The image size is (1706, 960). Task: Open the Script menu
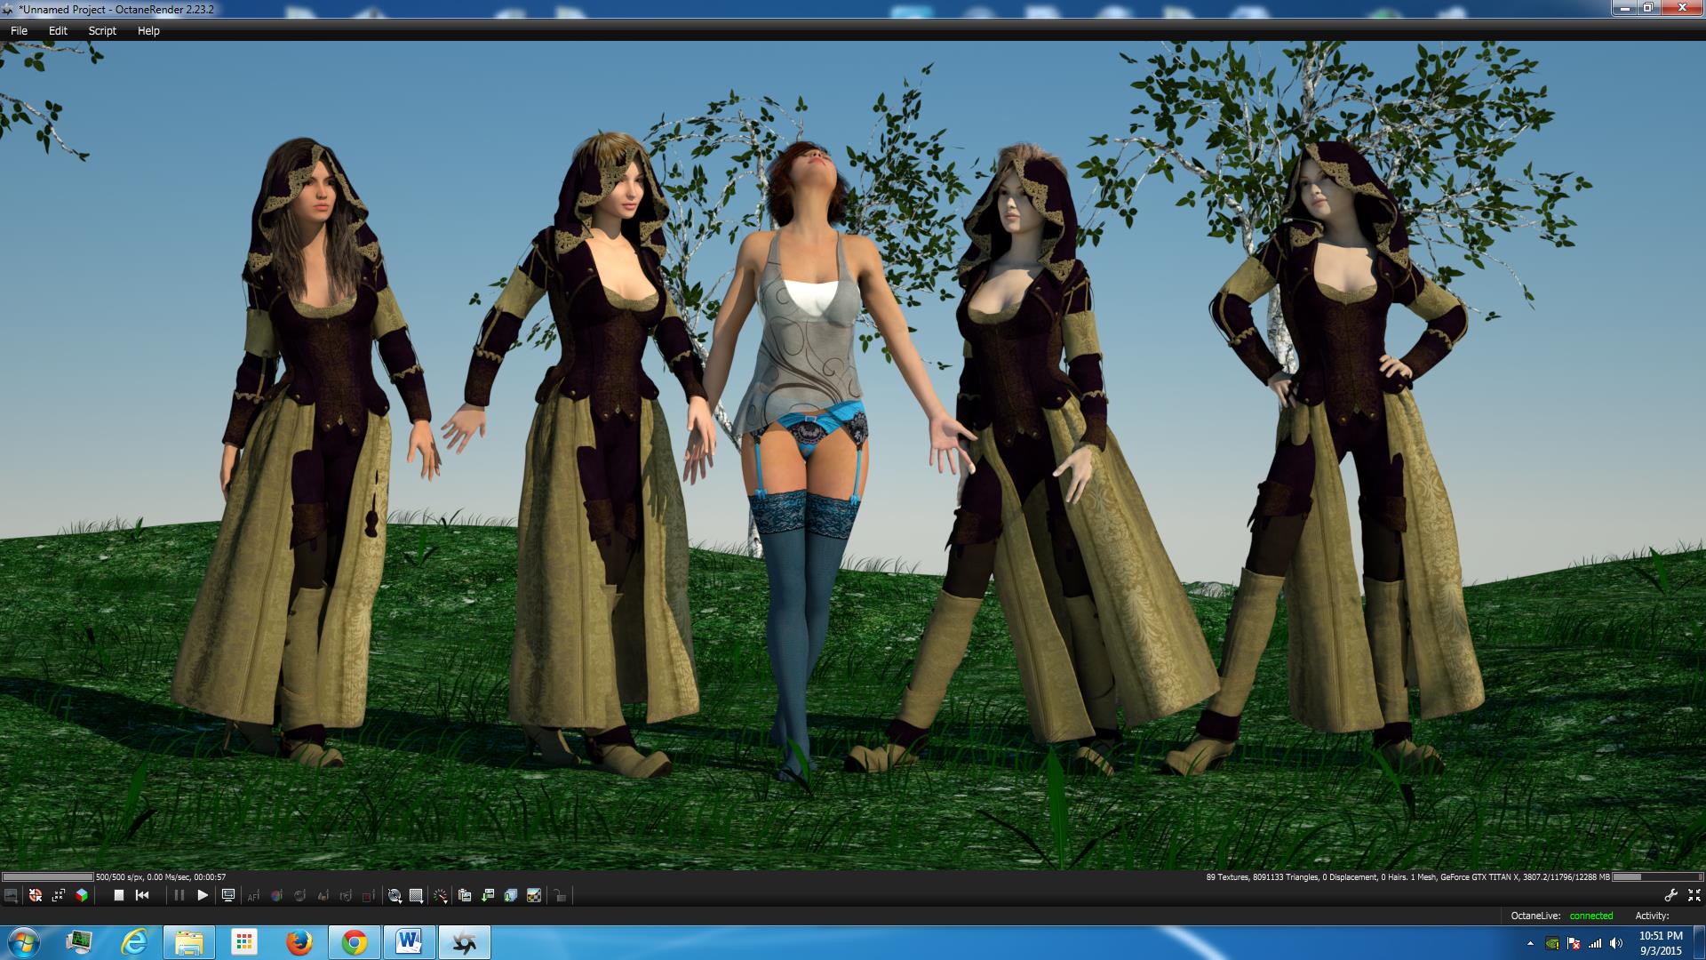pyautogui.click(x=102, y=30)
